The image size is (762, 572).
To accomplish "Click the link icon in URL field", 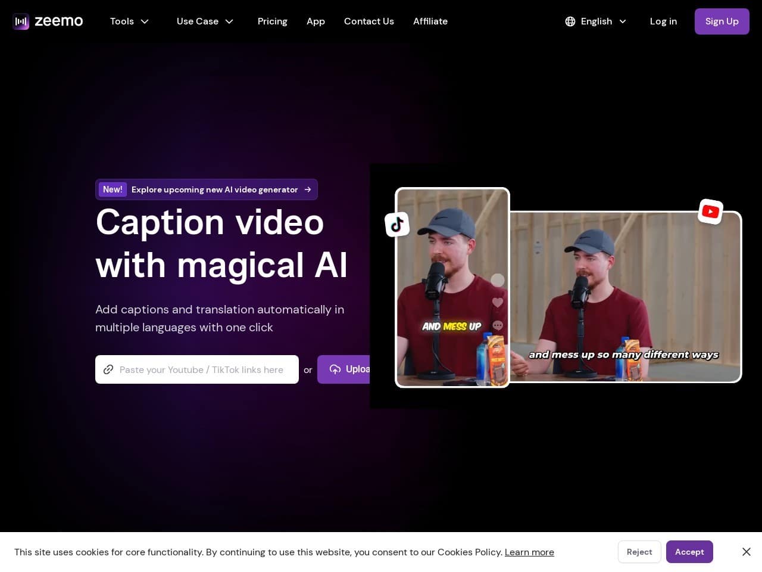I will click(x=108, y=369).
